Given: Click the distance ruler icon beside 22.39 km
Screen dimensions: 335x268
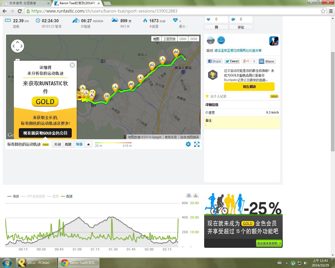Looking at the screenshot, I should [x=8, y=20].
